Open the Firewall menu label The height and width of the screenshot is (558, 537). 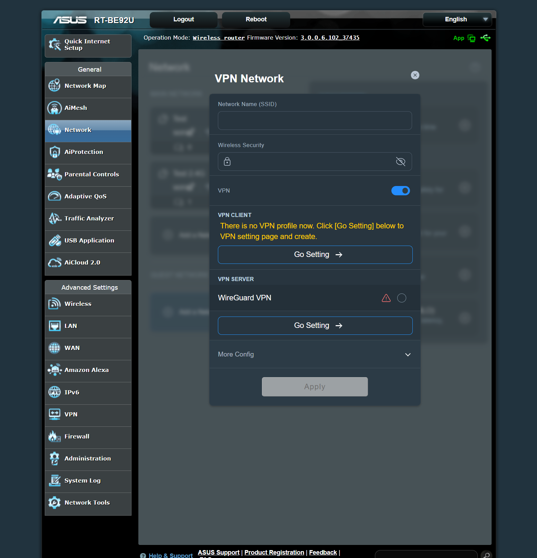[x=77, y=436]
